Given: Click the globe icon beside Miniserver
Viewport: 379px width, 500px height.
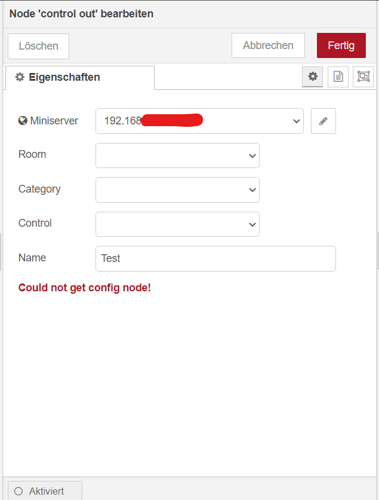Looking at the screenshot, I should pyautogui.click(x=23, y=121).
